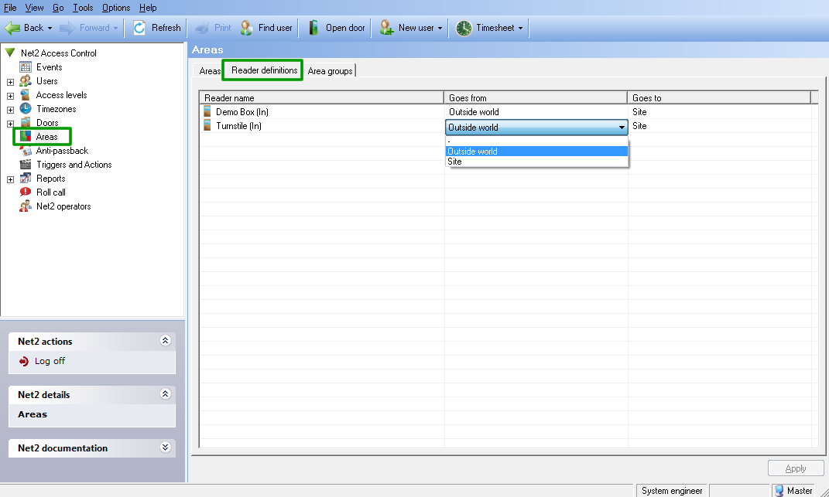
Task: Expand the Users tree node
Action: click(10, 81)
